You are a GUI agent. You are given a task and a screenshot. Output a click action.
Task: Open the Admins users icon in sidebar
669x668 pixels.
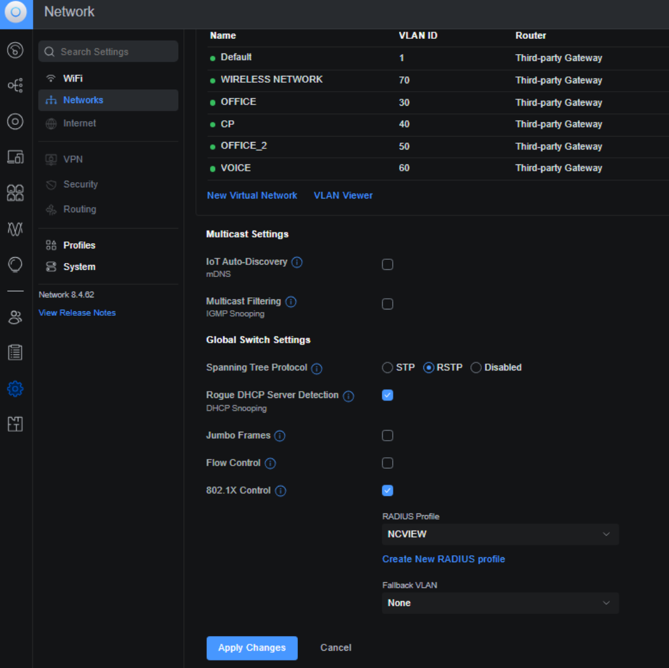[15, 317]
